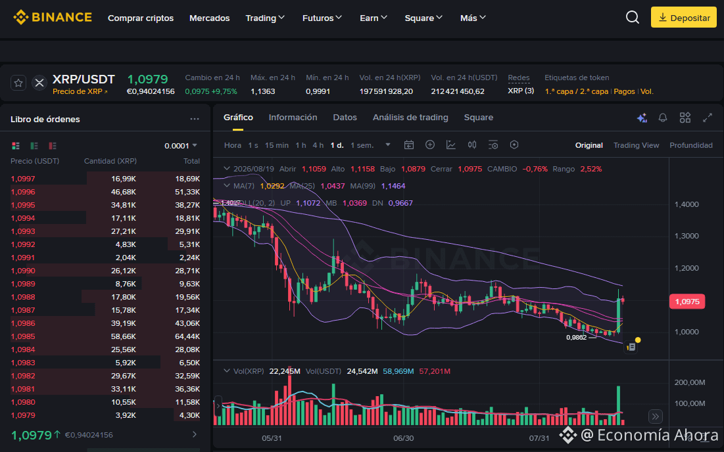Open Mercados page
Screen dimensions: 724x452
pos(210,18)
